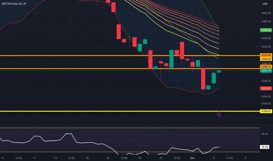This screenshot has height=161, width=273.
Task: Select the 4359.05 green price label
Action: pos(266,30)
